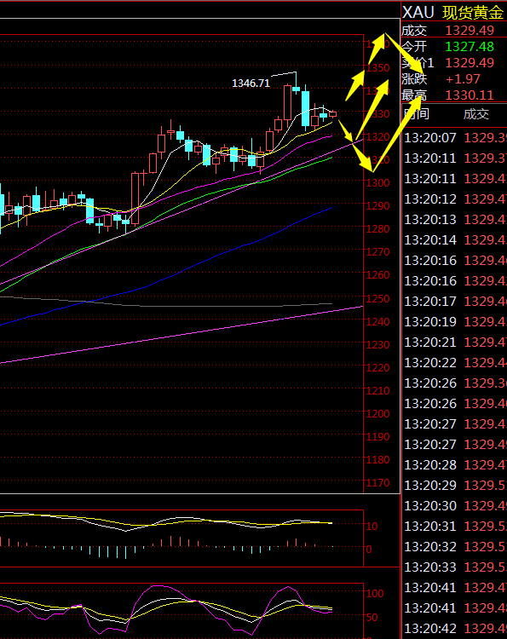Click the 最高 value 1330.11
507x639 pixels.
tap(470, 95)
